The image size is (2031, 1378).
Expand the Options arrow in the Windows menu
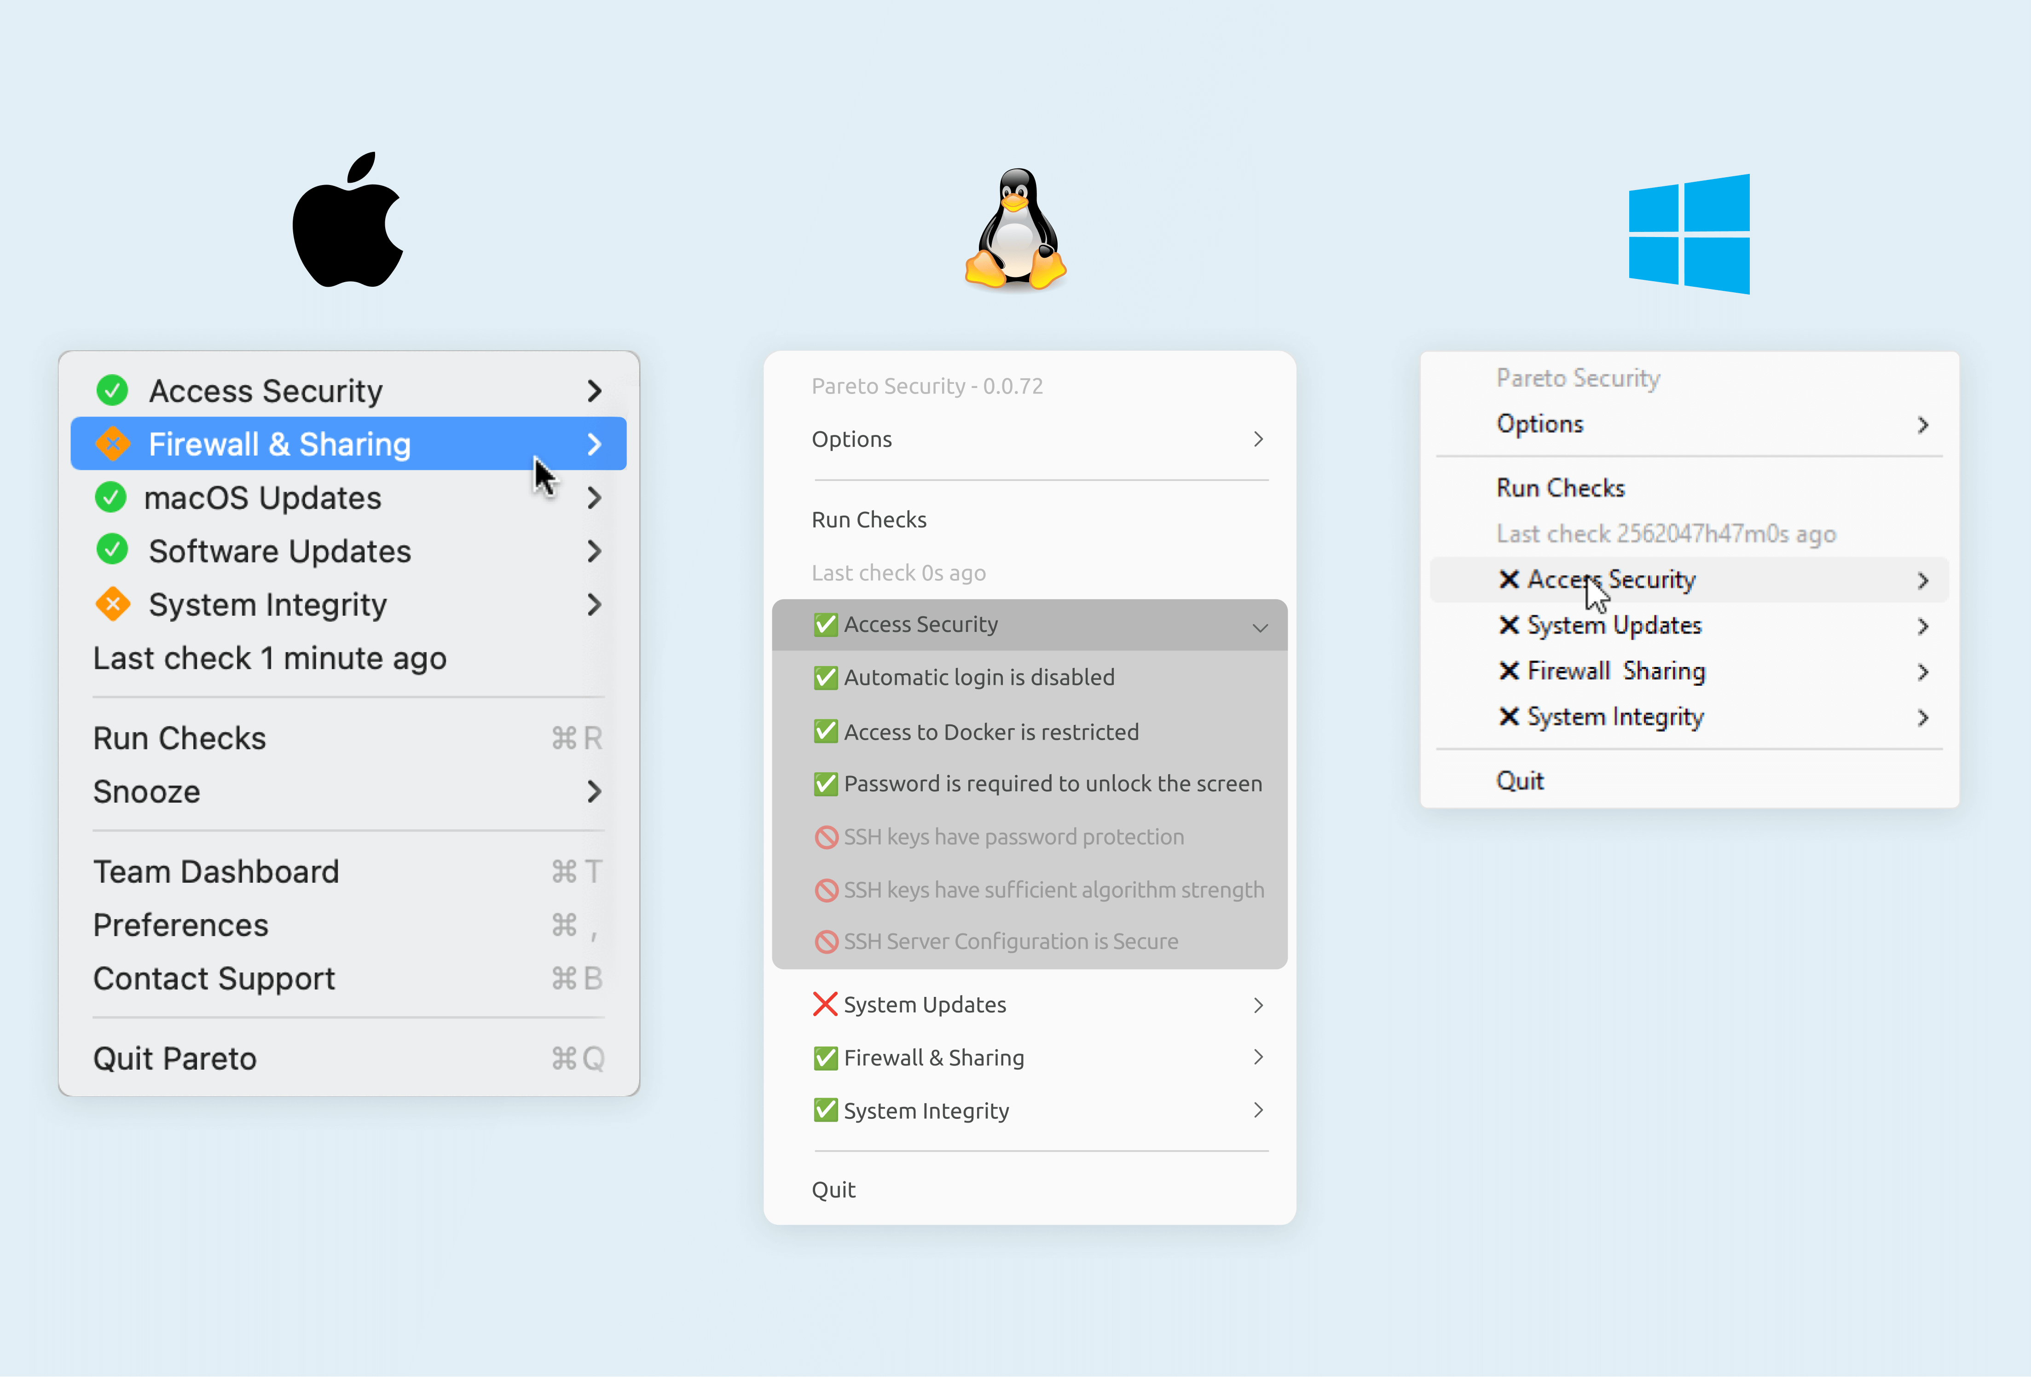pyautogui.click(x=1923, y=426)
